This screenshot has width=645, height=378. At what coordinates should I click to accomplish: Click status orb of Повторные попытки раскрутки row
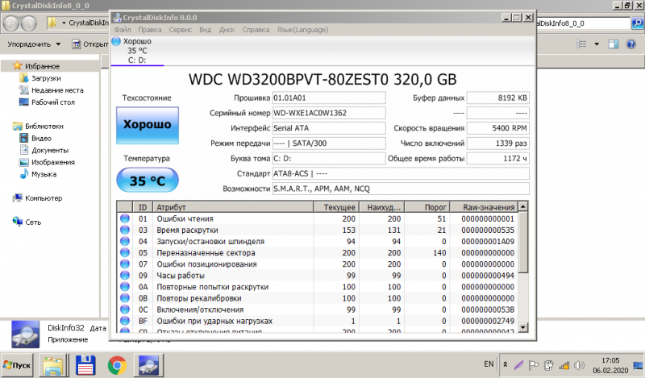tap(125, 287)
